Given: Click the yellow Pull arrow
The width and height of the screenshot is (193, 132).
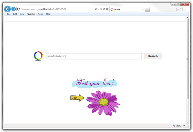Looking at the screenshot, I should click(77, 98).
